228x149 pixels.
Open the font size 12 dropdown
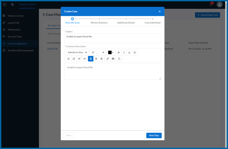[x=97, y=52]
